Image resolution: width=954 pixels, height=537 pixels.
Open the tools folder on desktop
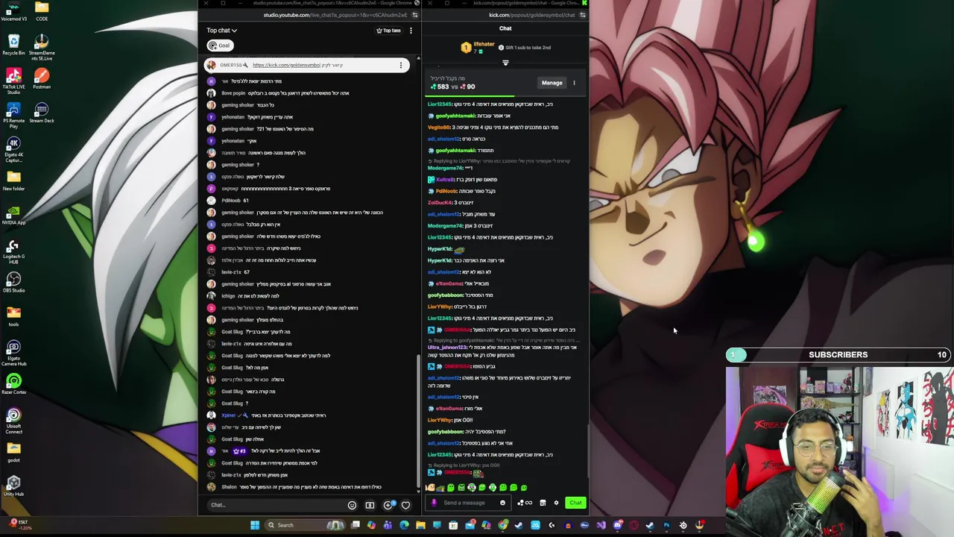click(x=13, y=316)
